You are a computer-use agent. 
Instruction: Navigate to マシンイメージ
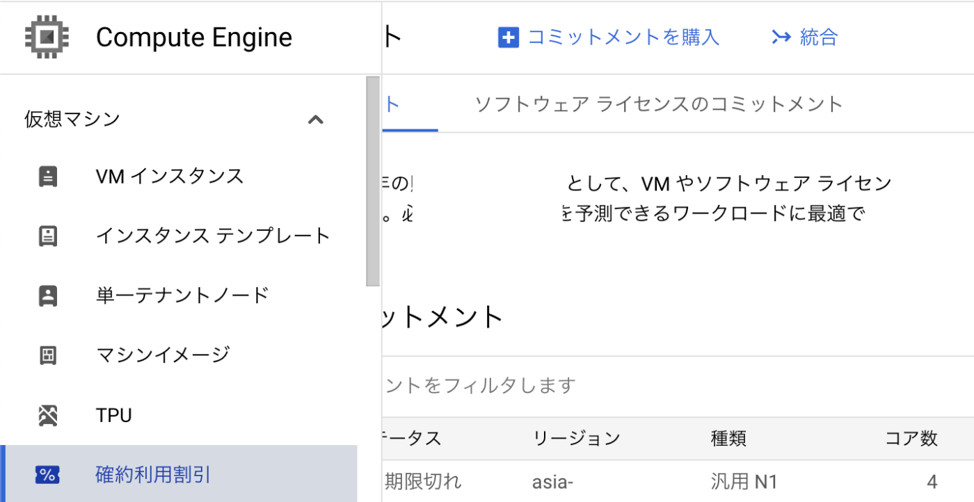(x=163, y=355)
